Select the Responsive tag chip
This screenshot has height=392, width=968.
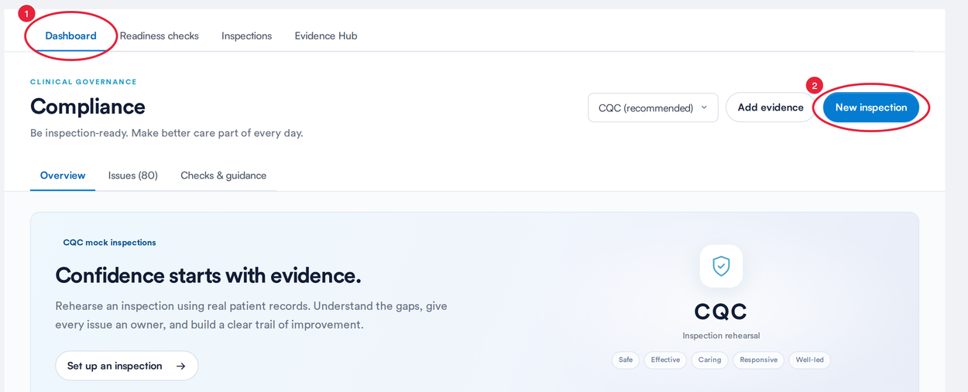pyautogui.click(x=758, y=360)
